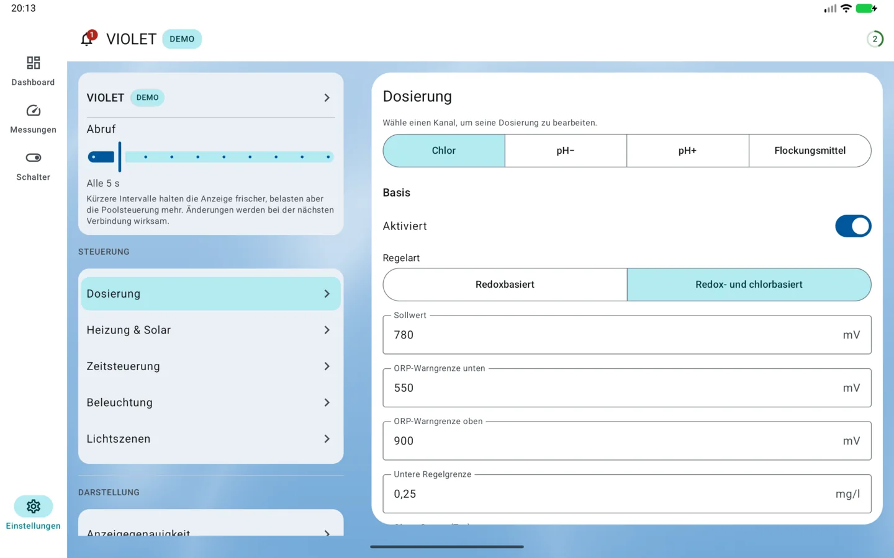Check the battery indicator in status bar
Viewport: 894px width, 558px height.
click(866, 9)
